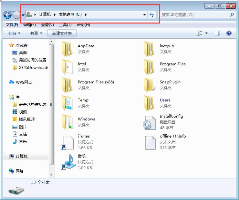Expand arrow before 计算机 in address bar

click(35, 14)
